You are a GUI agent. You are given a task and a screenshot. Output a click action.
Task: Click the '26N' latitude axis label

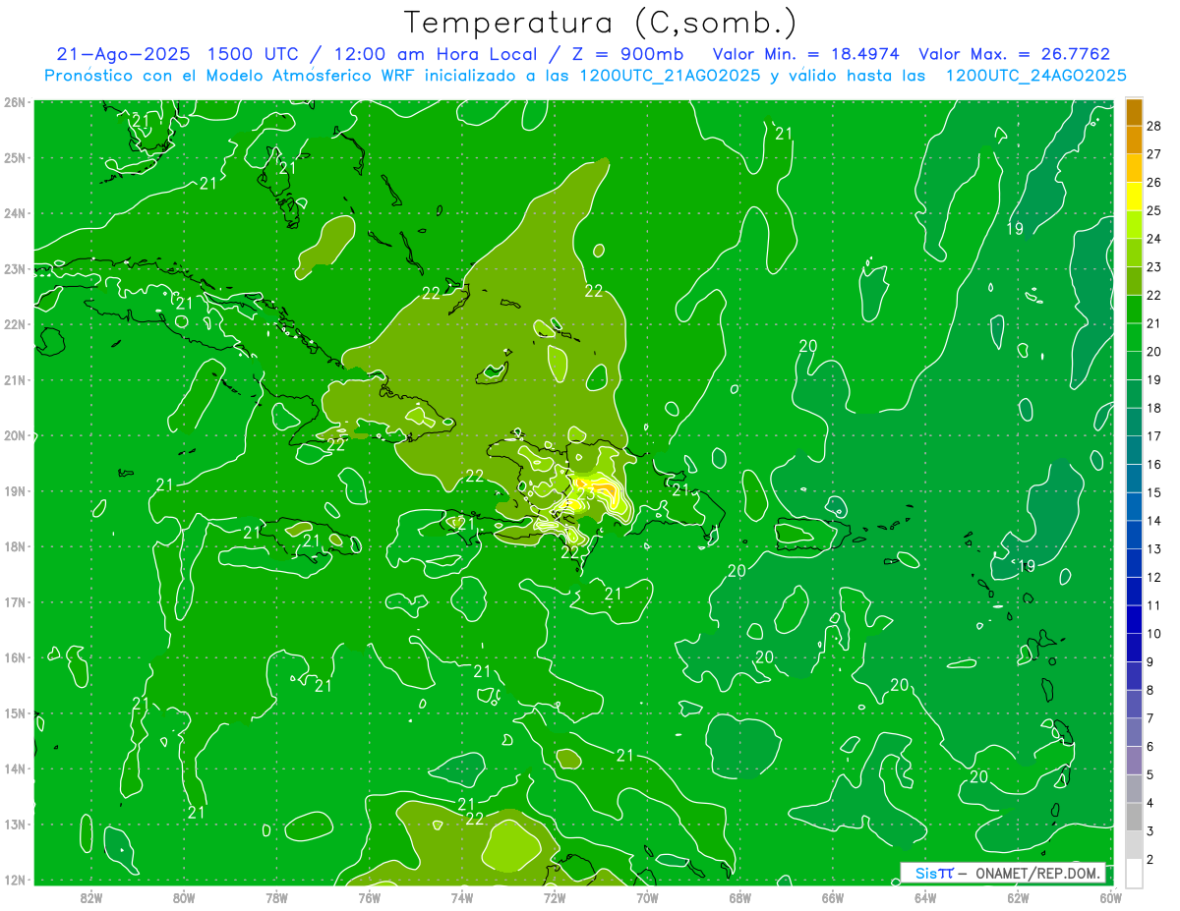coord(15,102)
